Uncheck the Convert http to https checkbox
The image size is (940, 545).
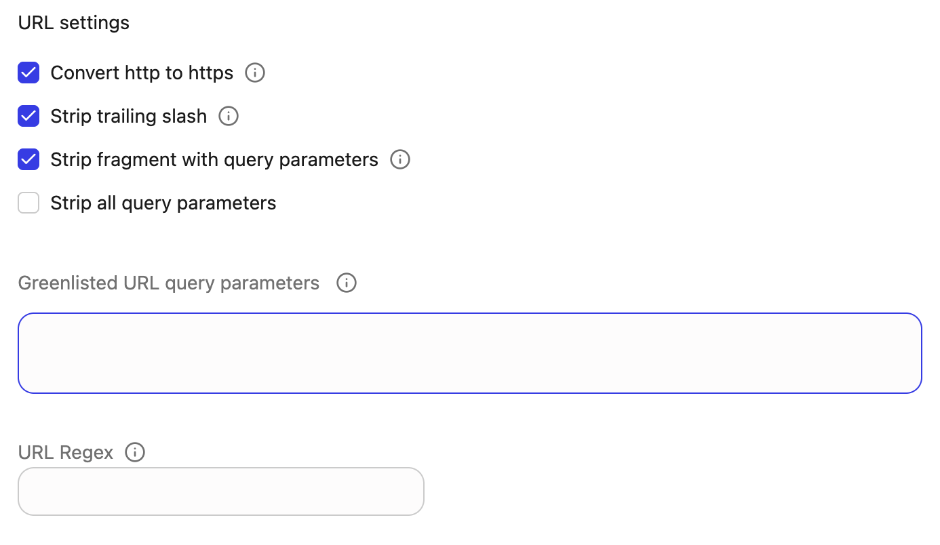[x=28, y=73]
